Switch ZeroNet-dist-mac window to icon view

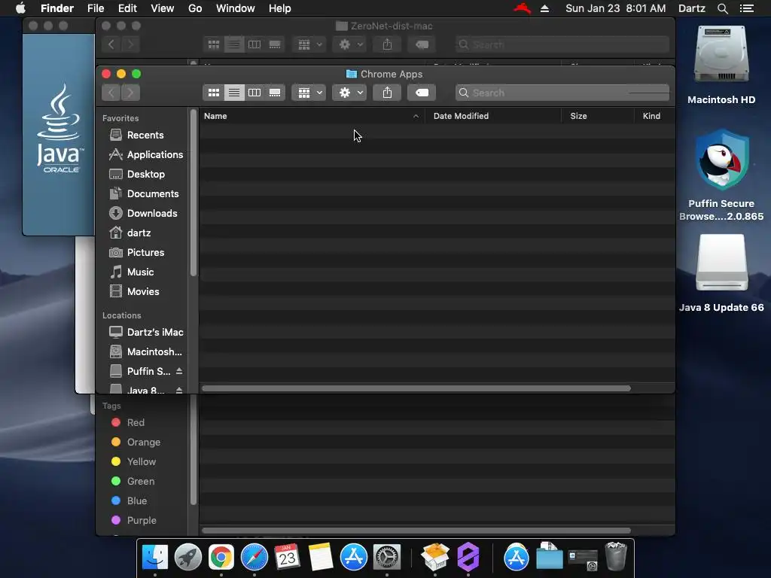(x=213, y=44)
